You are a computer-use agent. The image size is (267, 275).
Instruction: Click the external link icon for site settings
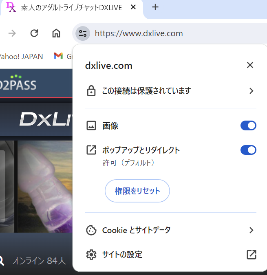(x=252, y=255)
